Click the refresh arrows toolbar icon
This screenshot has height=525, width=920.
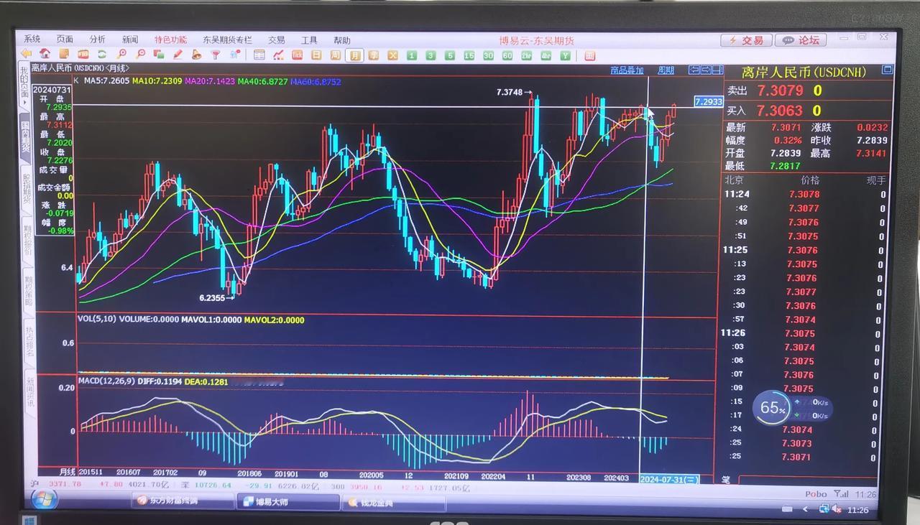point(102,54)
